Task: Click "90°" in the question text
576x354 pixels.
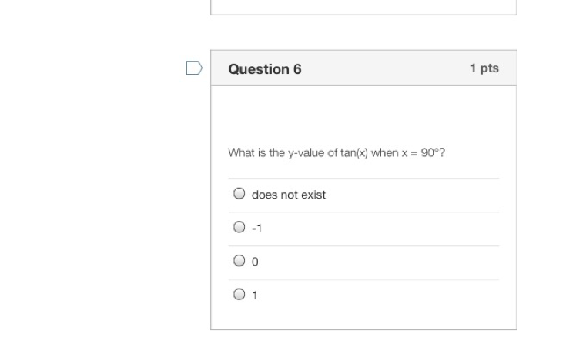Action: pyautogui.click(x=430, y=152)
